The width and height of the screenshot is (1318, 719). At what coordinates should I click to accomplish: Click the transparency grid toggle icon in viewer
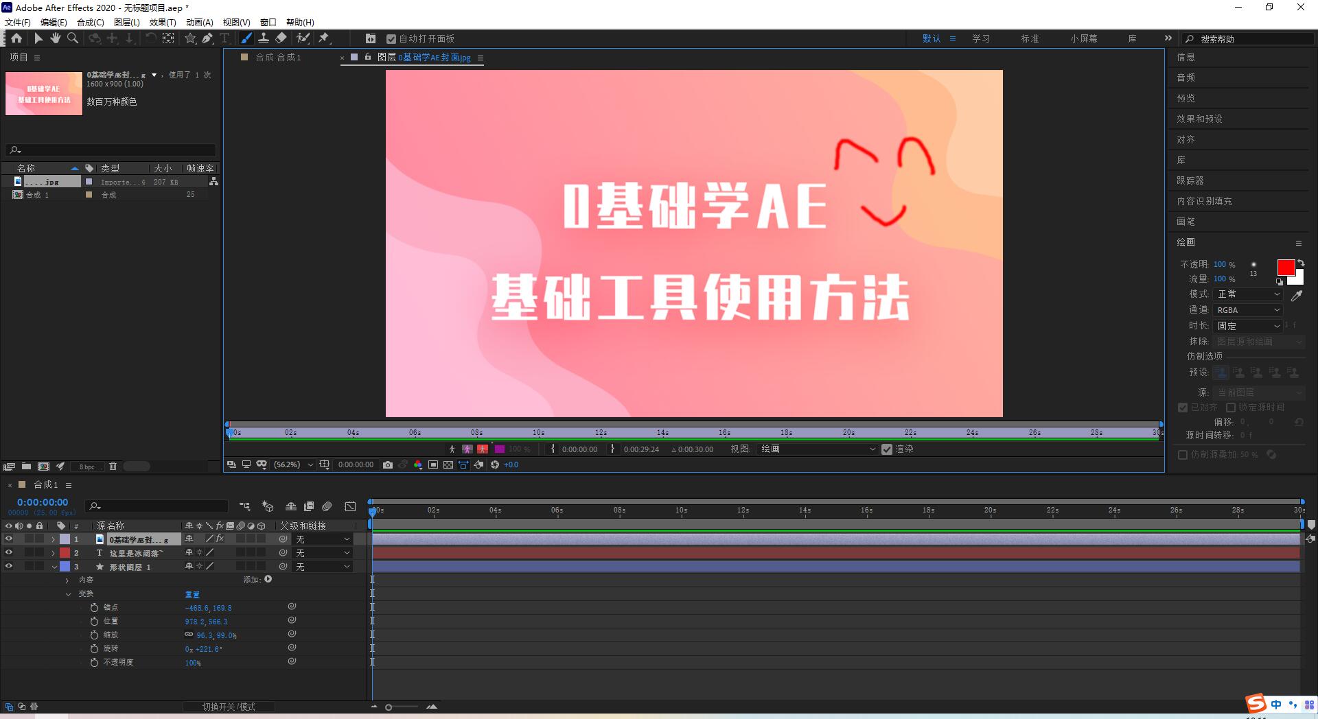[448, 464]
